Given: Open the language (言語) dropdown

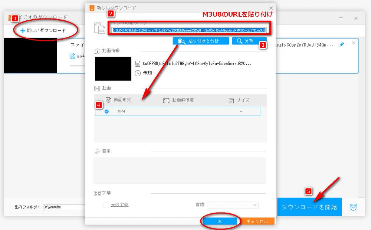Looking at the screenshot, I should (x=233, y=205).
